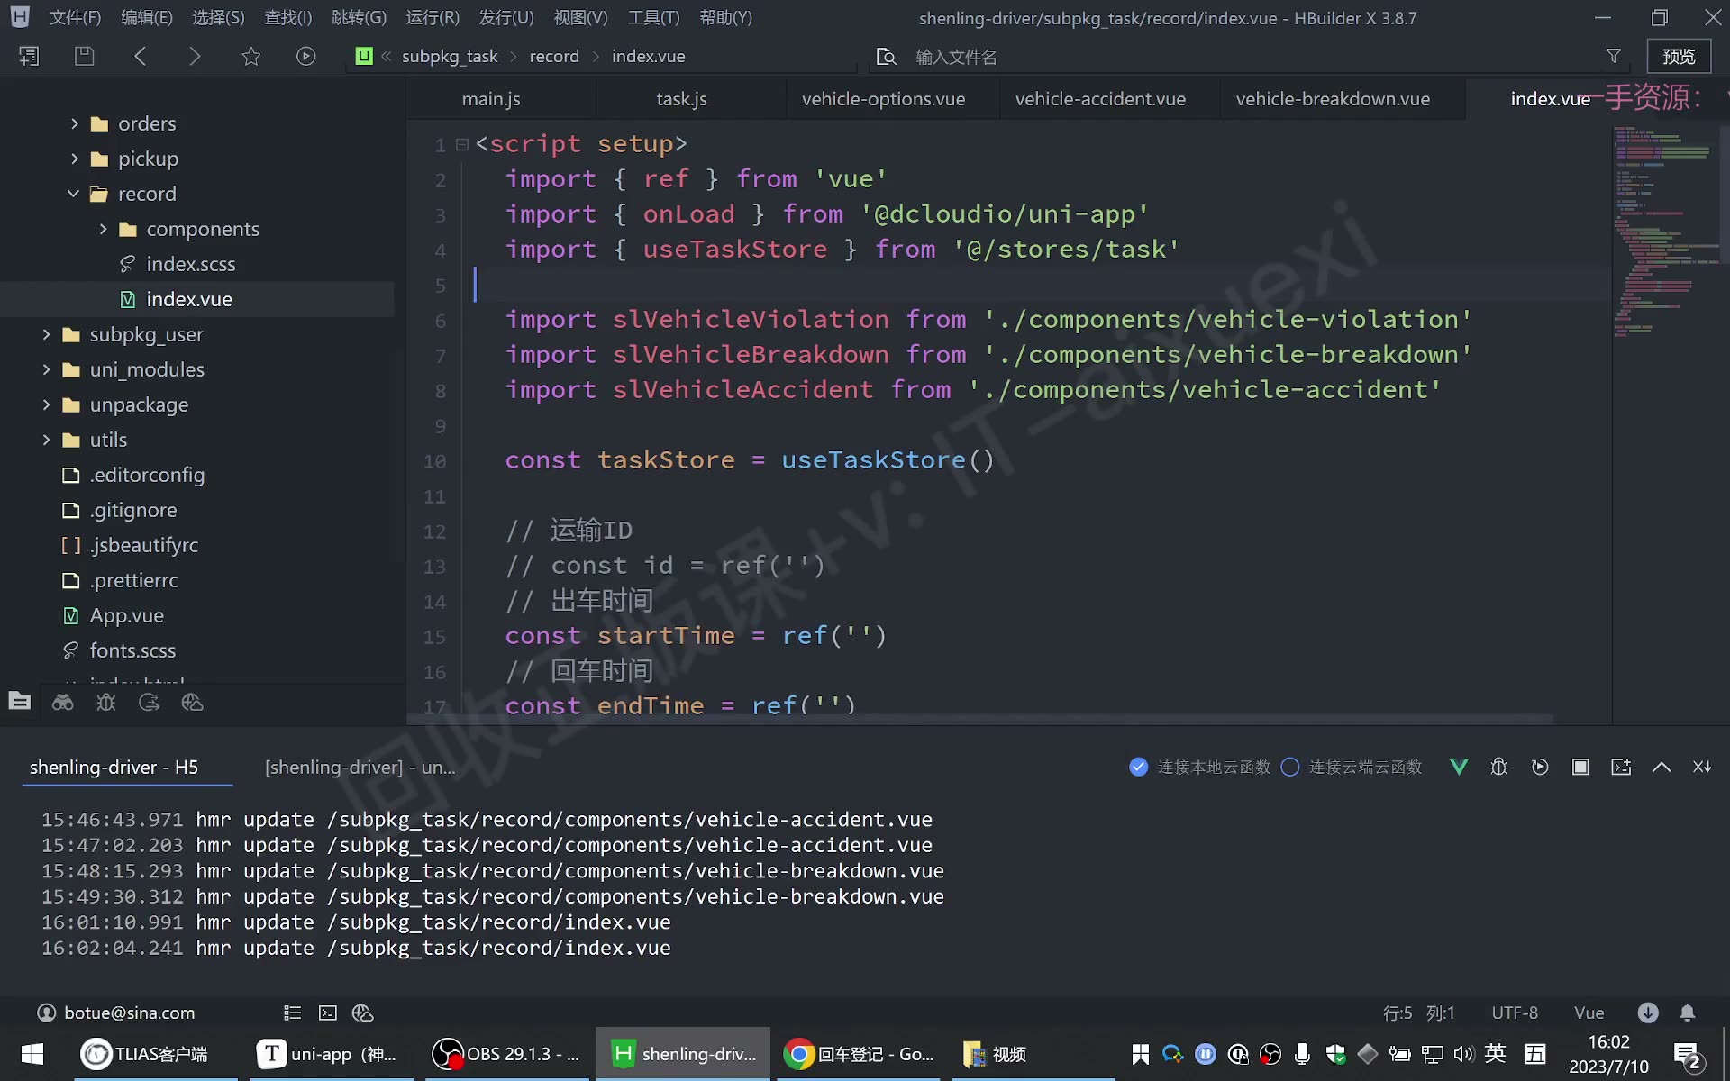Open the 运行(R) menu
The height and width of the screenshot is (1081, 1730).
coord(432,17)
